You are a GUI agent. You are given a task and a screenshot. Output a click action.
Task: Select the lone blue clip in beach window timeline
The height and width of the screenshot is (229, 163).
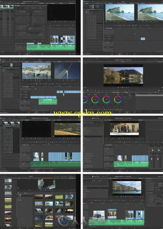(x=143, y=39)
